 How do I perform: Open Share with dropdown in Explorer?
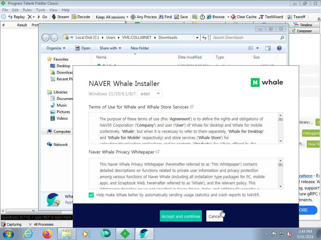110,48
